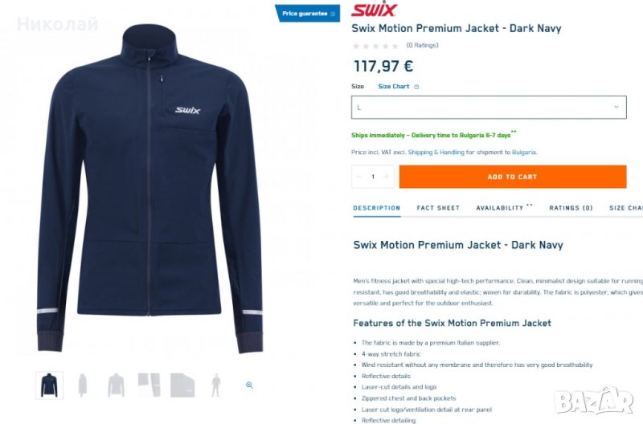Select the first navy jacket front thumbnail

[x=50, y=385]
